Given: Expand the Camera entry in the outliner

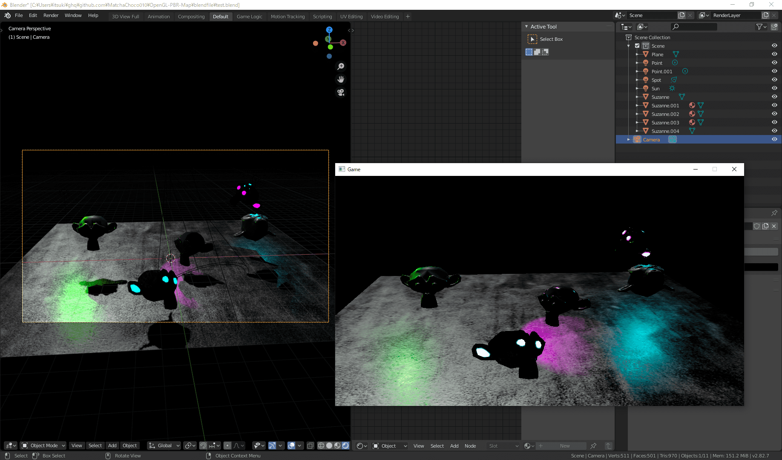Looking at the screenshot, I should click(629, 139).
